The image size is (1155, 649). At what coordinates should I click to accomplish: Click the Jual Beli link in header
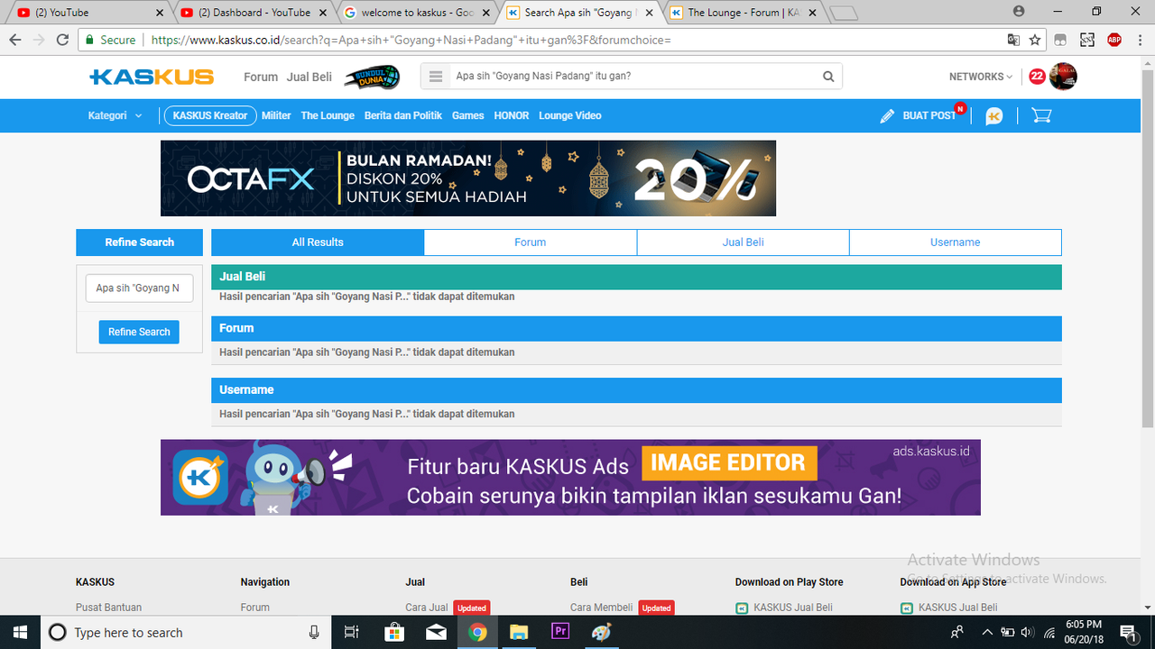[310, 77]
